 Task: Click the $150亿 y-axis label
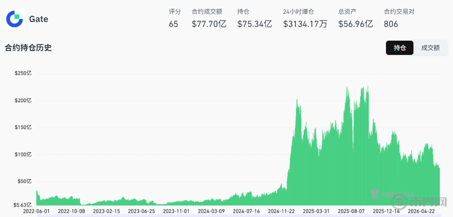pos(23,127)
